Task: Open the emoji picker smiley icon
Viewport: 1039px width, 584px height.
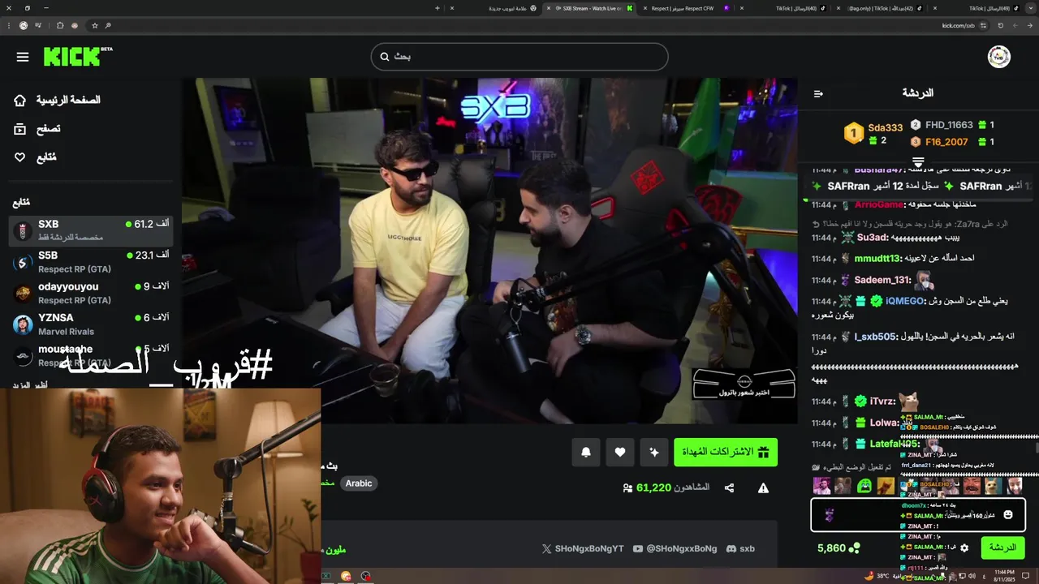Action: coord(1008,514)
